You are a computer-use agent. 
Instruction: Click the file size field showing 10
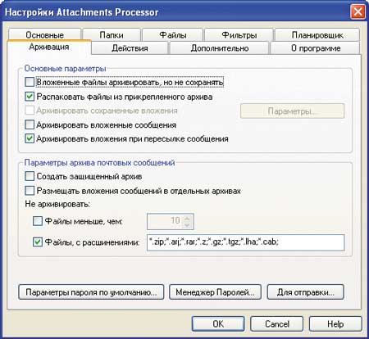tap(165, 221)
